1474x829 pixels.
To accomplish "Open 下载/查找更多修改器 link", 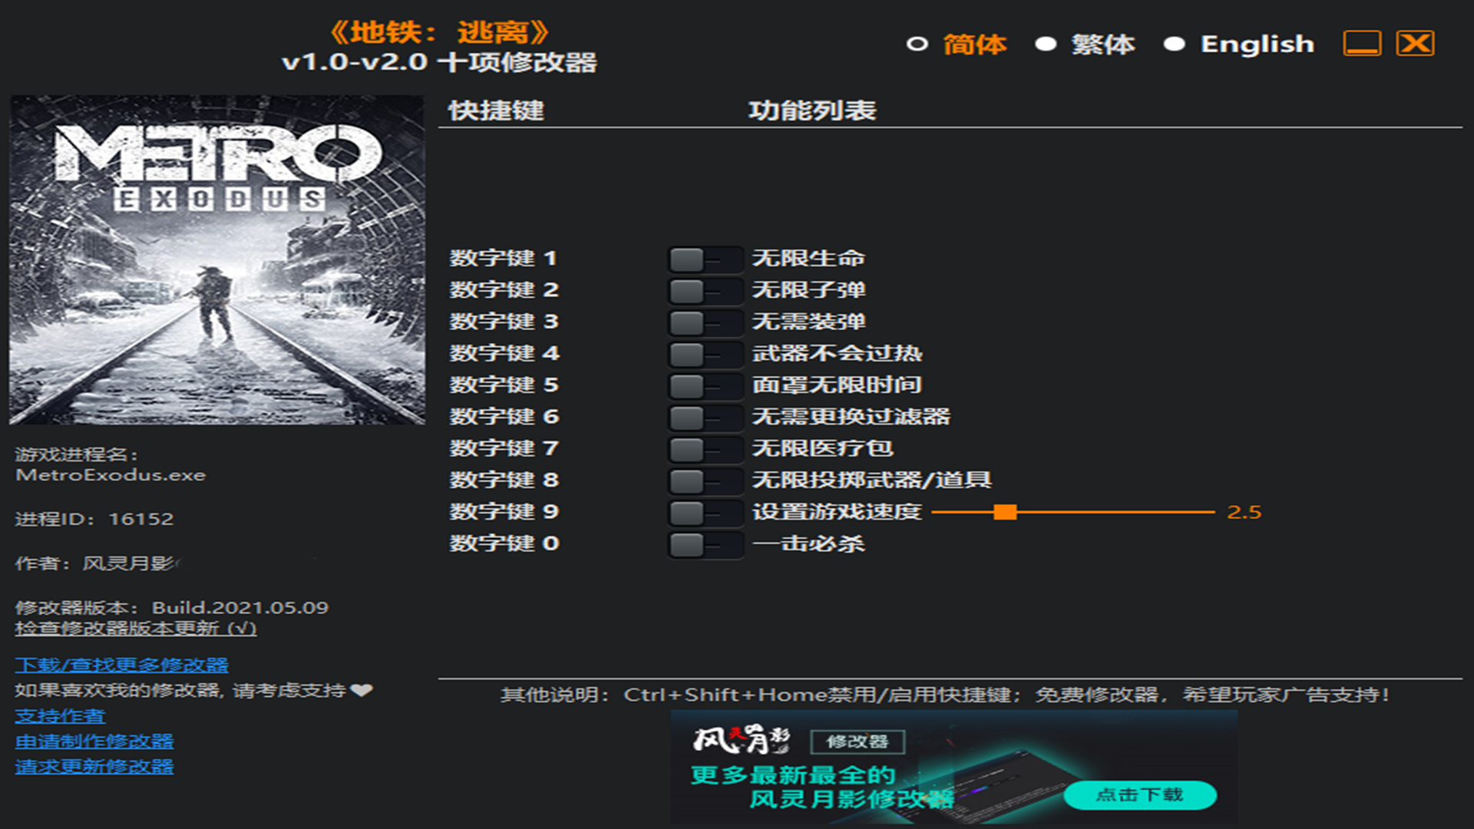I will click(x=121, y=665).
